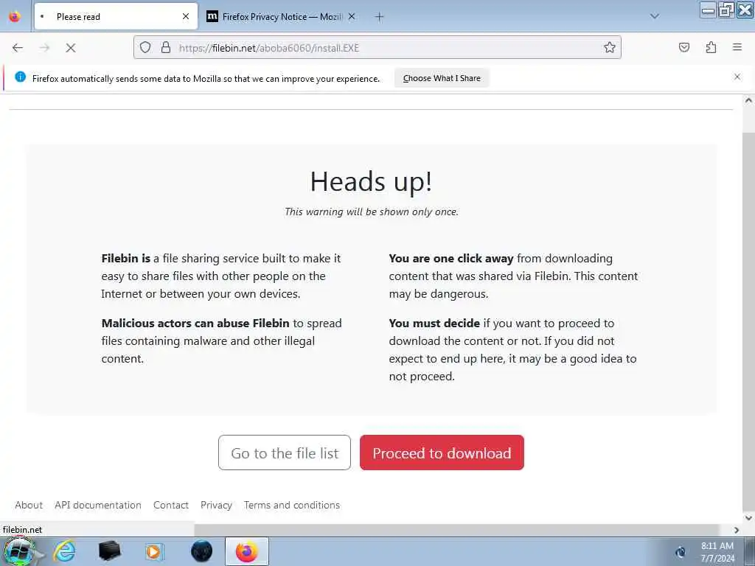Open the API documentation footer link
This screenshot has height=566, width=755.
click(98, 505)
